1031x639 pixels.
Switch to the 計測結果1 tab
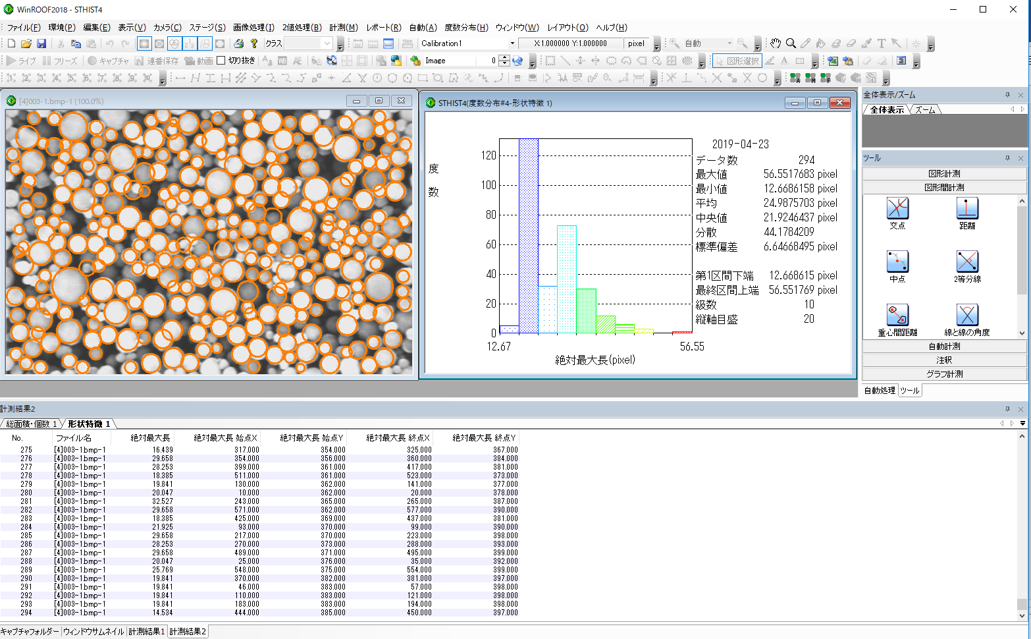point(146,631)
